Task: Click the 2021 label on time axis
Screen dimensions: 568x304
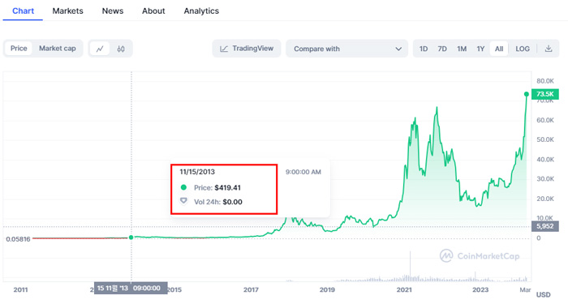Action: click(404, 290)
